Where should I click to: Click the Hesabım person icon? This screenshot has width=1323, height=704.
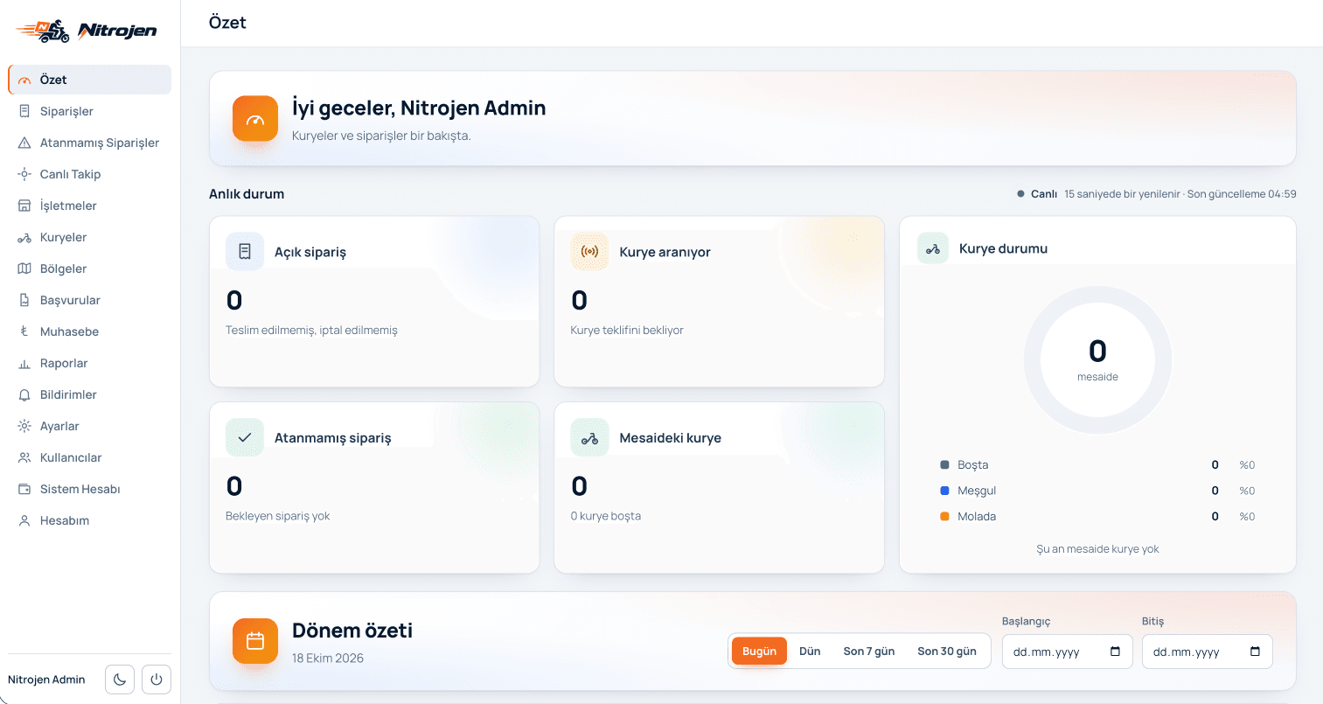point(24,520)
